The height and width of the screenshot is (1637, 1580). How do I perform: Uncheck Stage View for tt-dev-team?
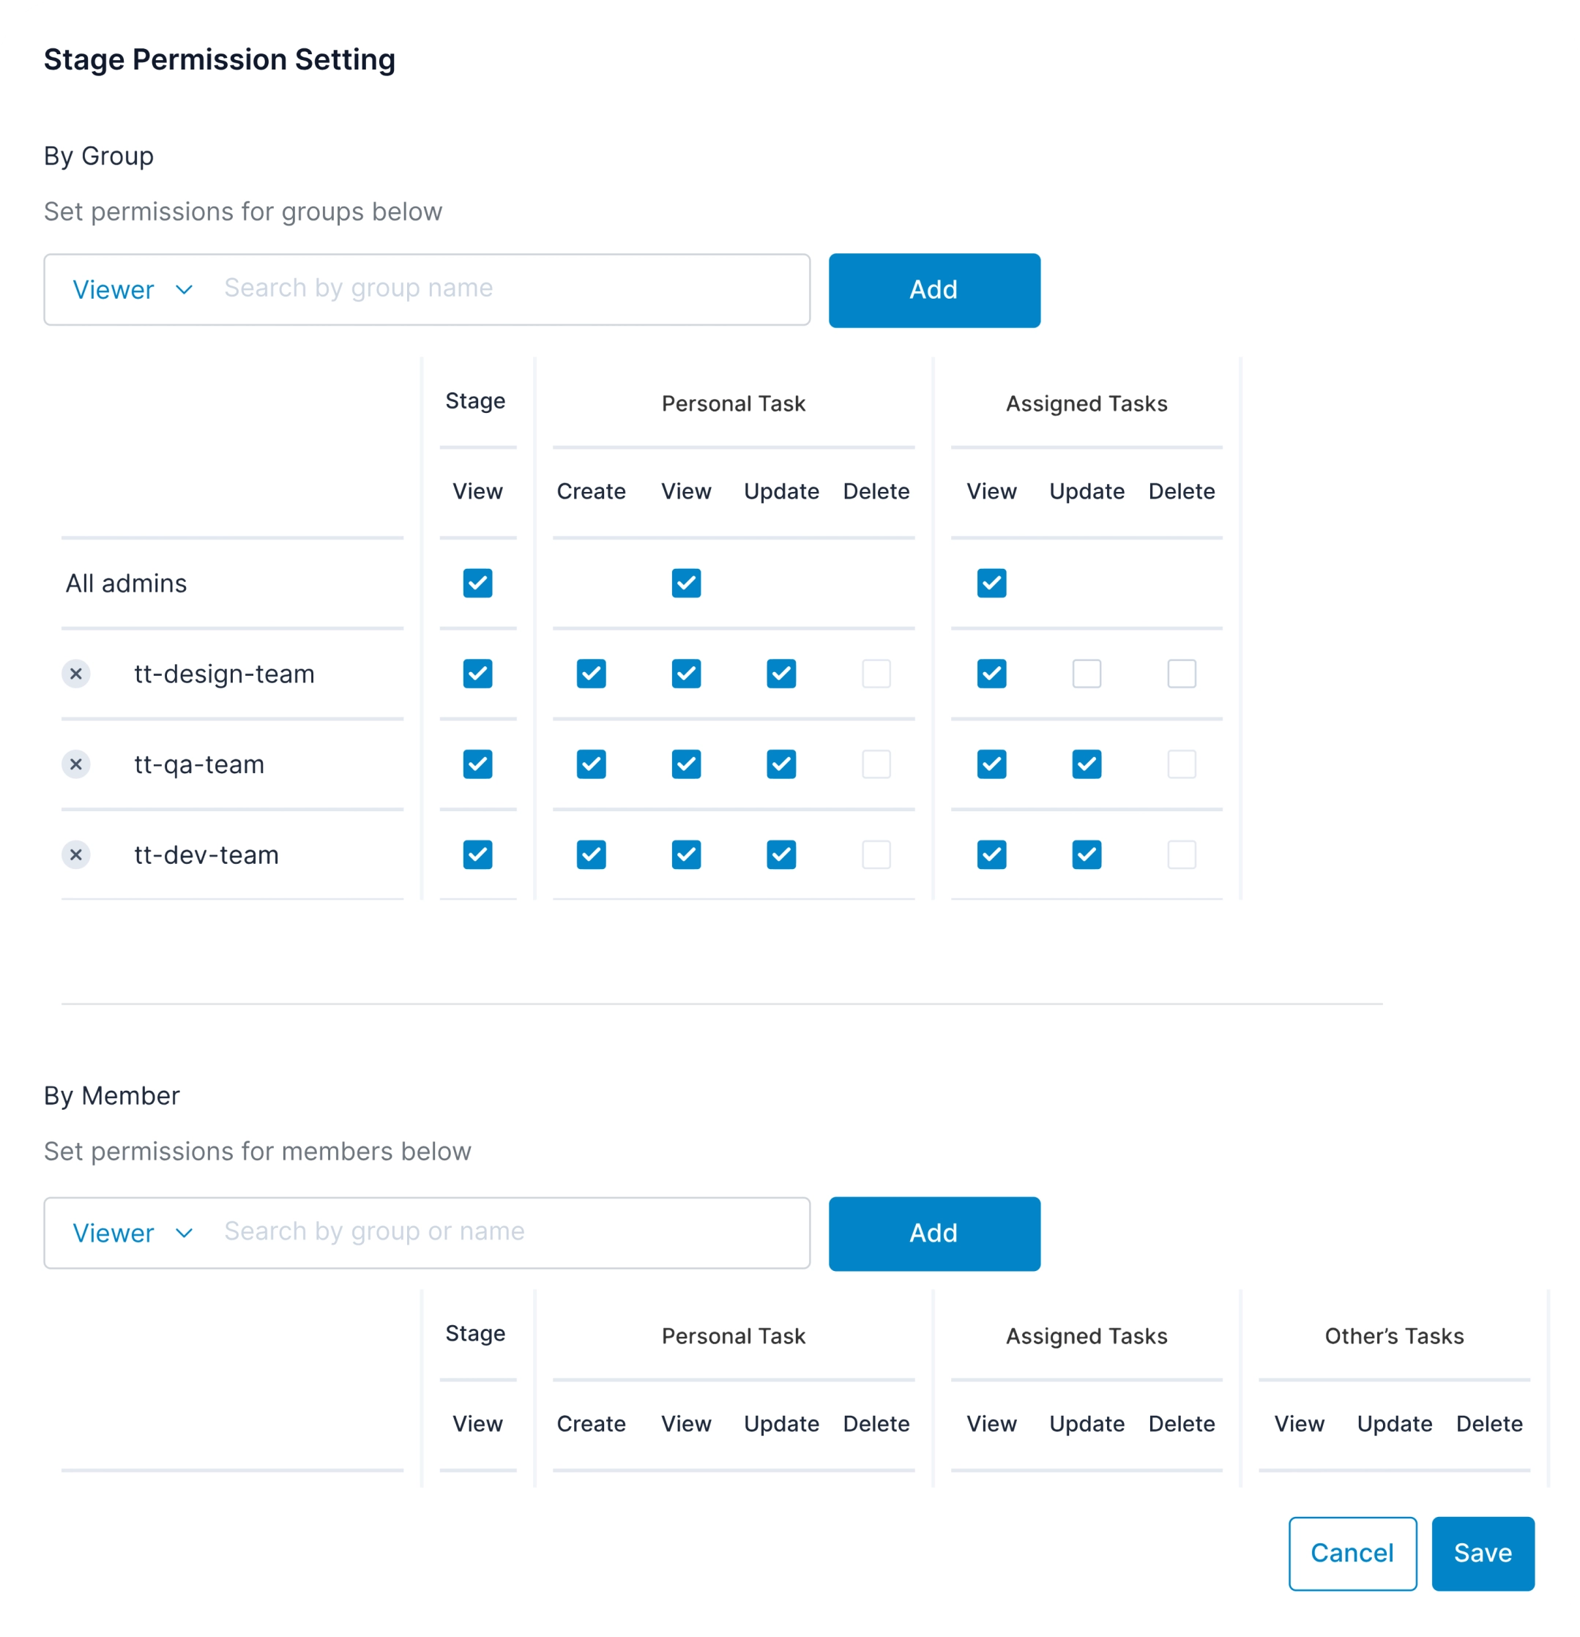(x=477, y=854)
